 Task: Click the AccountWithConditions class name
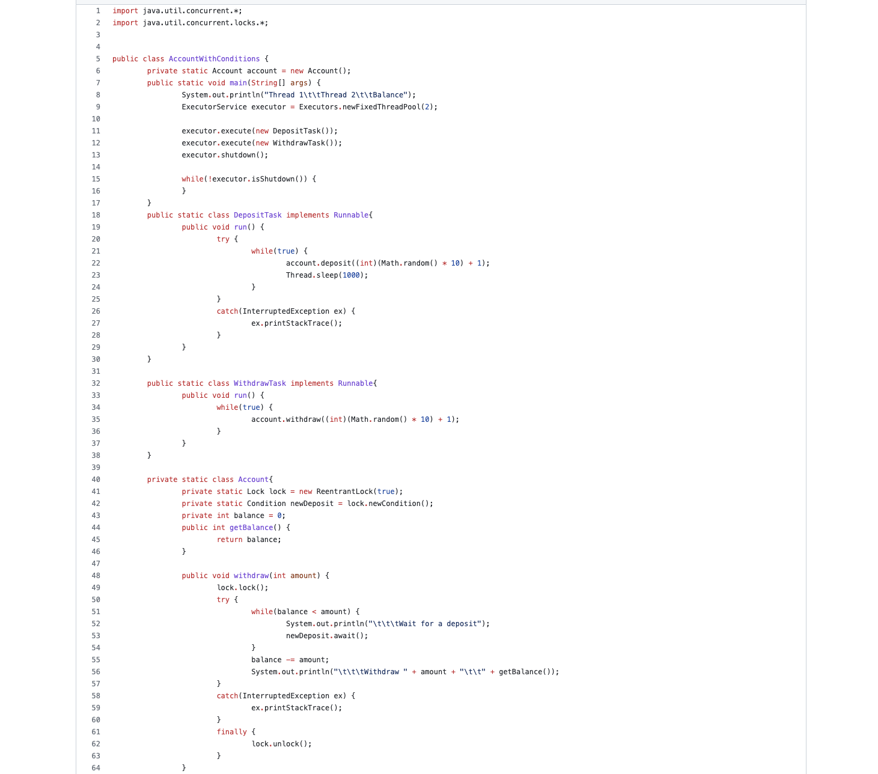(x=214, y=58)
